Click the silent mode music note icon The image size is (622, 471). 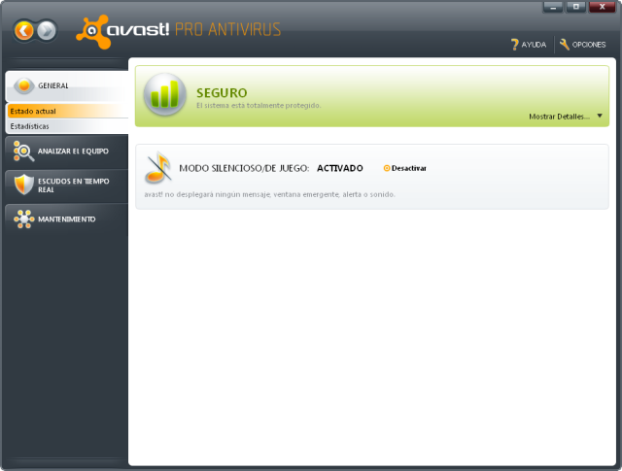[157, 168]
